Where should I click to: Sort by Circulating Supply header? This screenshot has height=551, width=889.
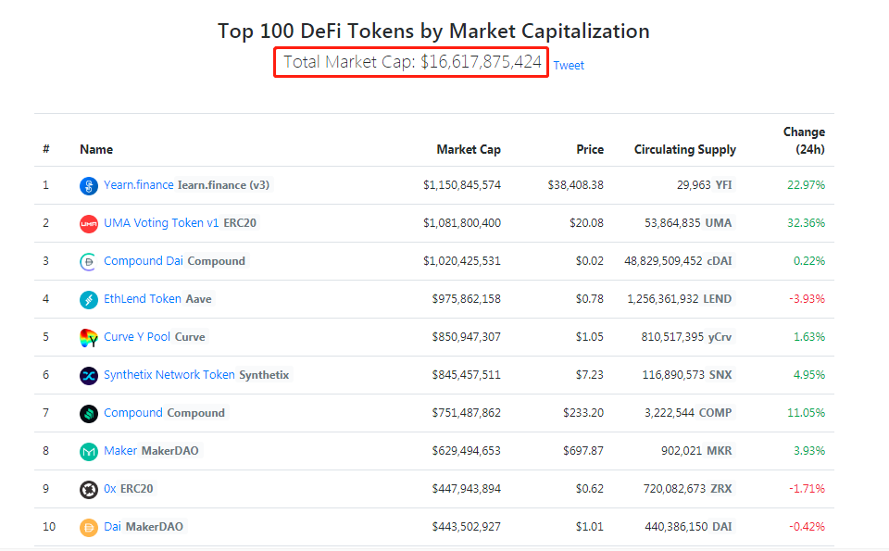[684, 149]
